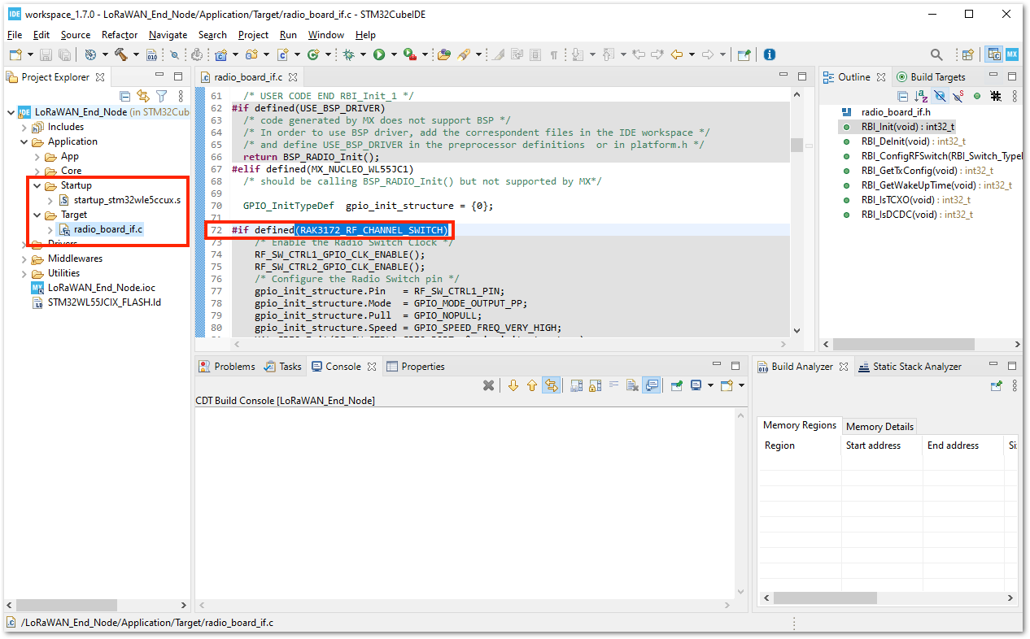Toggle Show Whitespace Characters pilcrow icon

pos(554,54)
